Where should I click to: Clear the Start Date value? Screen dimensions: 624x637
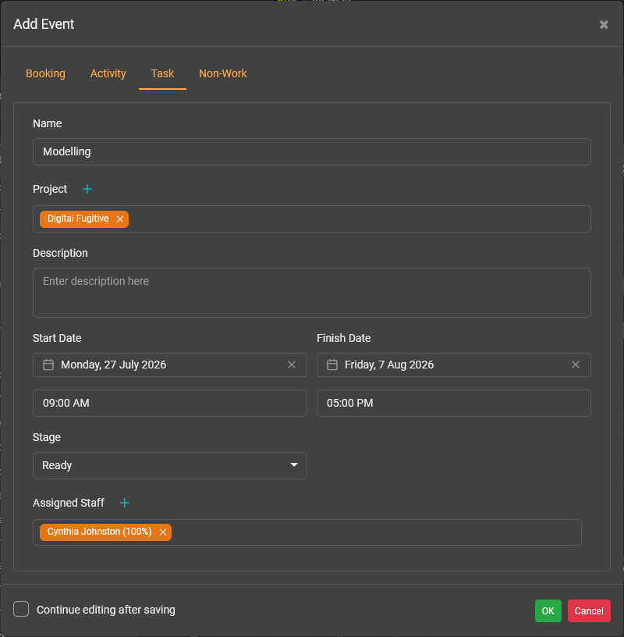(292, 365)
